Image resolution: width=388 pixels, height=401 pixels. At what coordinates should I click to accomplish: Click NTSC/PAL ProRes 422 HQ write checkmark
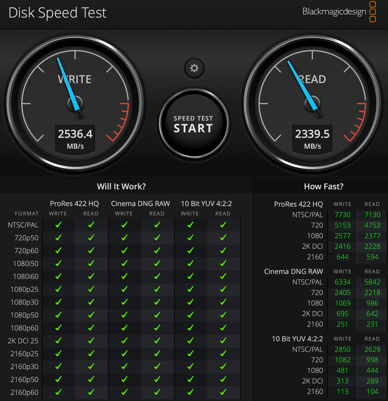pyautogui.click(x=58, y=225)
